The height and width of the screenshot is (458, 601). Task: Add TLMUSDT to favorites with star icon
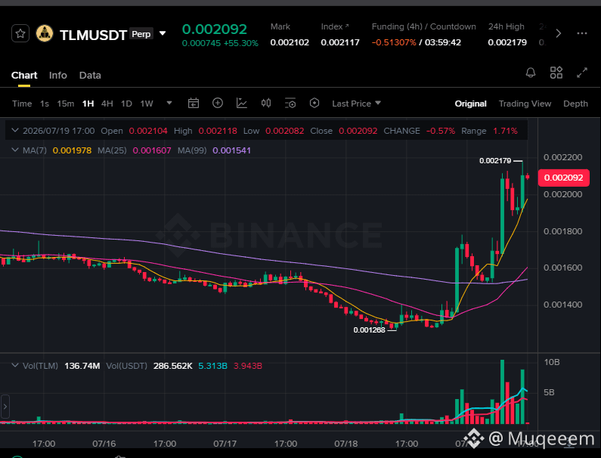(20, 34)
